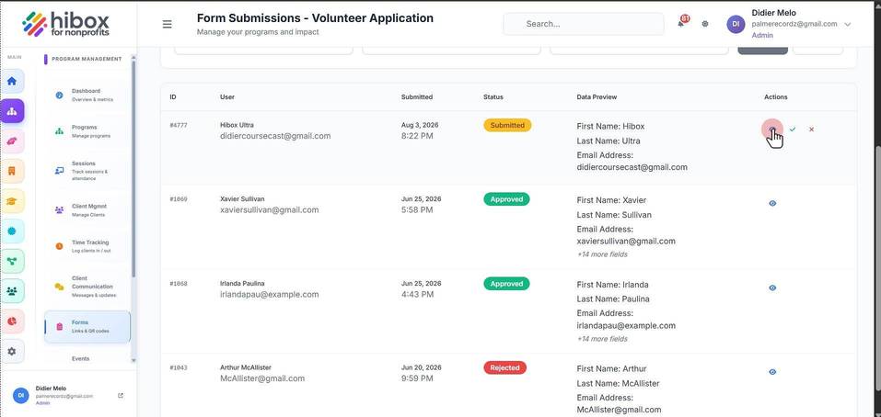881x417 pixels.
Task: Open the teal circle icon in the rail
Action: pos(12,231)
